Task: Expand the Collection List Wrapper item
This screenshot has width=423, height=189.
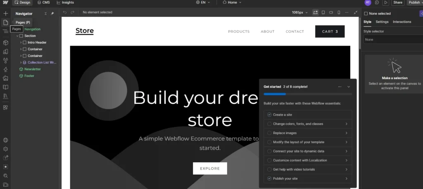Action: click(21, 62)
